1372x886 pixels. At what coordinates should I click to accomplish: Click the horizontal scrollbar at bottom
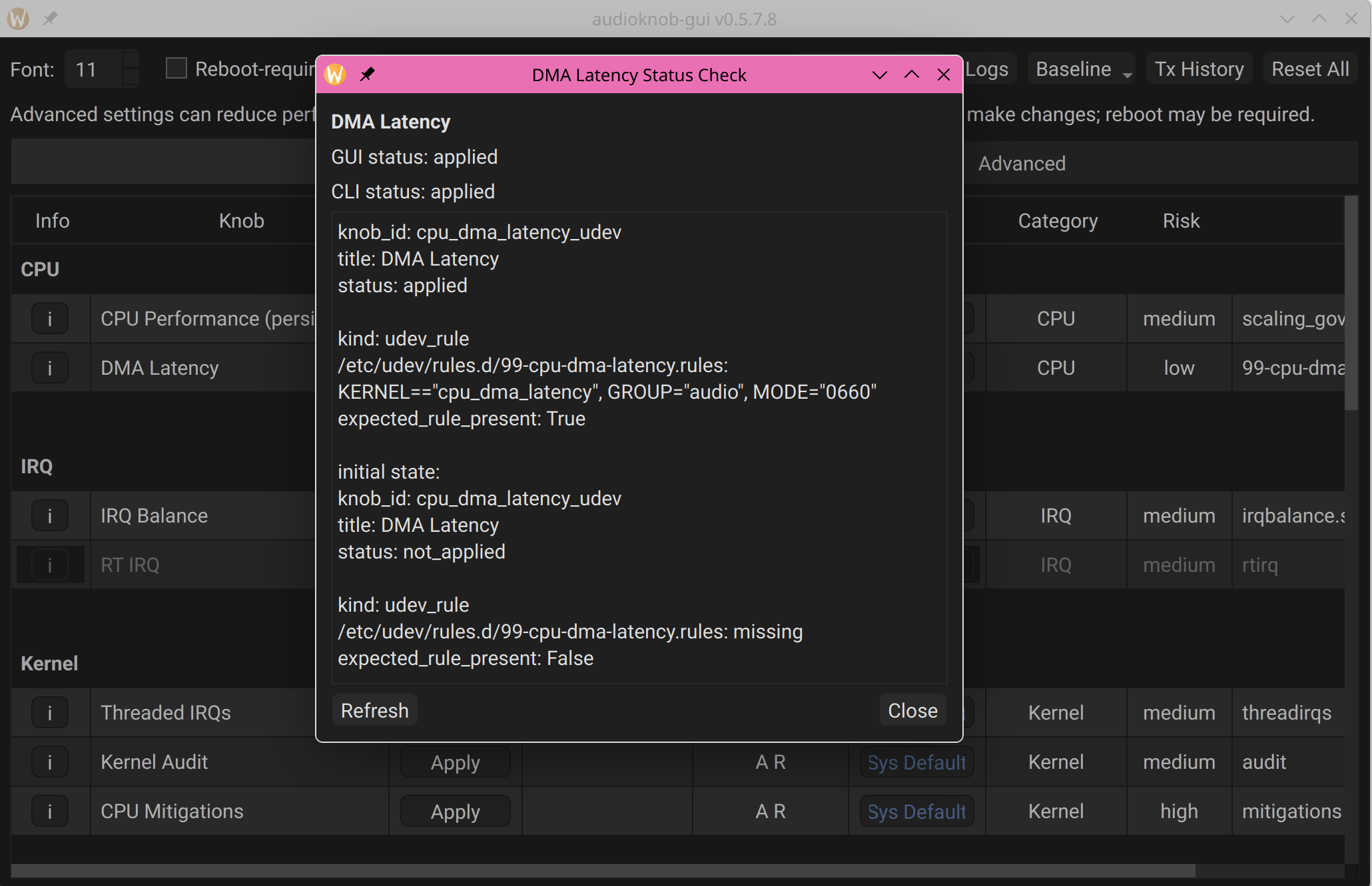[599, 871]
